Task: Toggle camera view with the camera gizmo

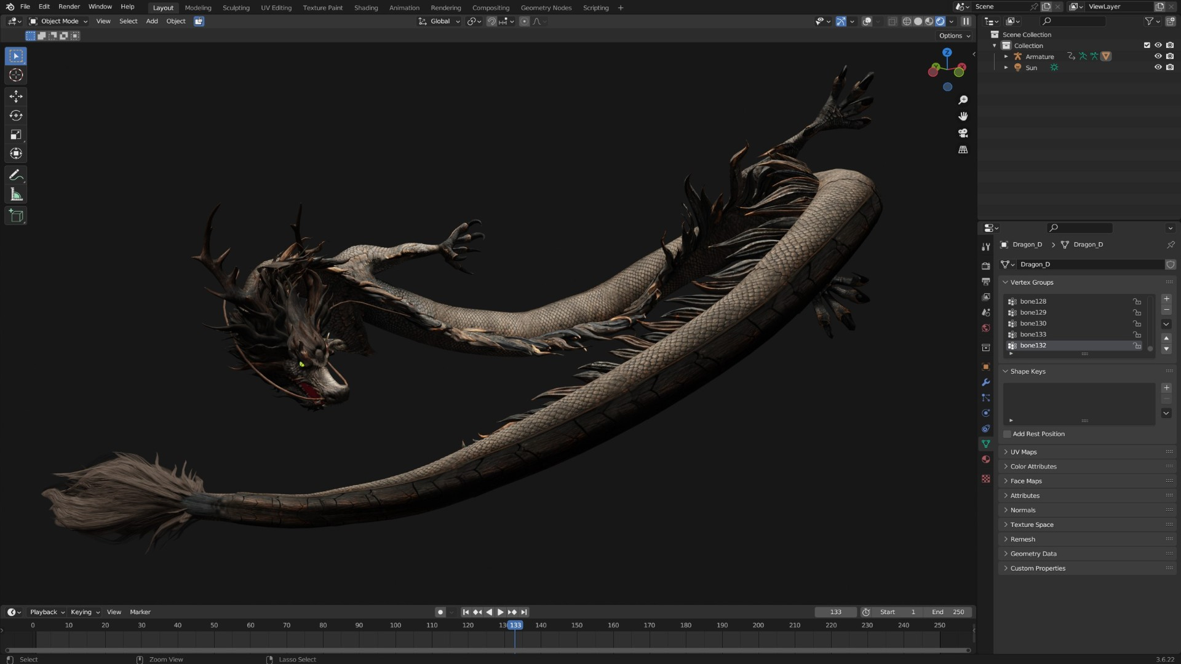Action: click(963, 133)
